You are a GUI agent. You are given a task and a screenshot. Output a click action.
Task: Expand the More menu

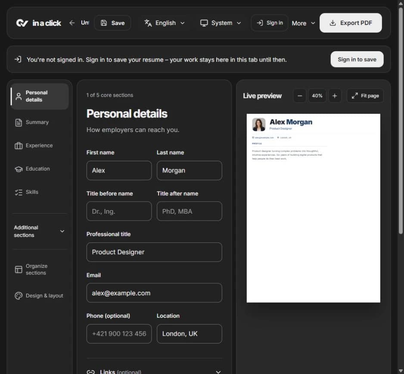303,23
